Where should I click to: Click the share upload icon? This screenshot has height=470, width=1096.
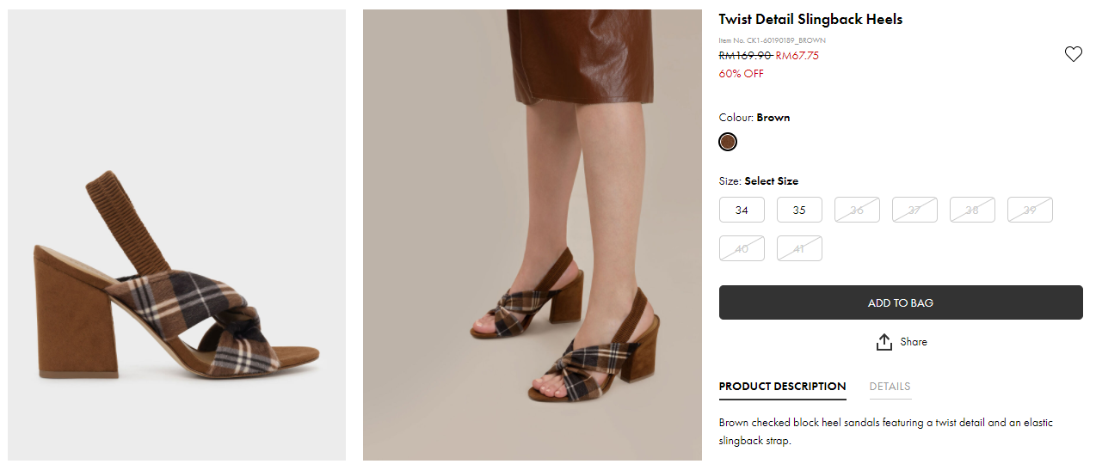884,342
